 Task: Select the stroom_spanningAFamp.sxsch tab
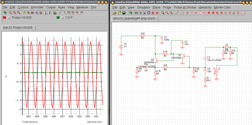pos(135,18)
